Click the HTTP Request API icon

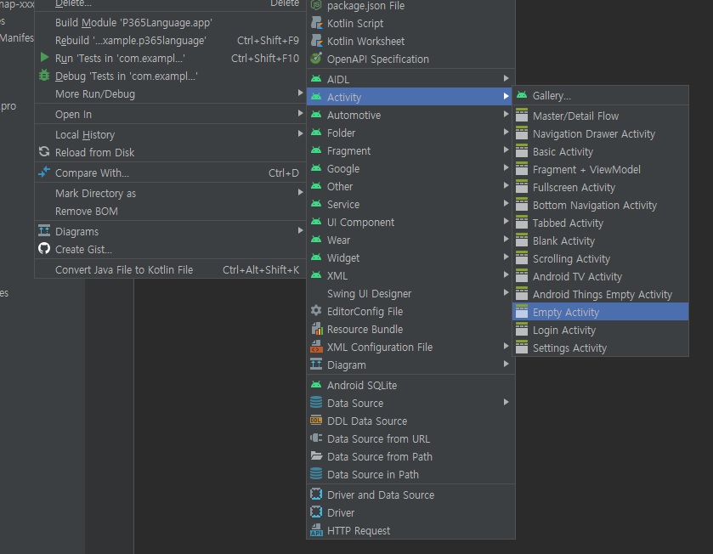(316, 530)
